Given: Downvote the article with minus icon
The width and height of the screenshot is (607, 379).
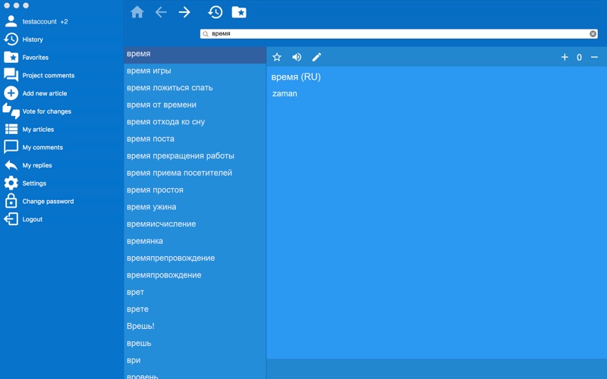Looking at the screenshot, I should [594, 58].
